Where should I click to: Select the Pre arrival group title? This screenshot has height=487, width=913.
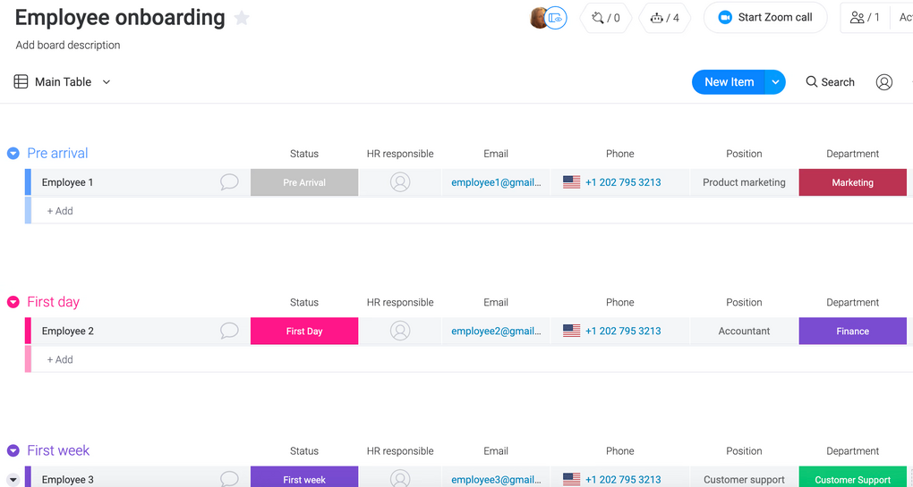point(57,154)
